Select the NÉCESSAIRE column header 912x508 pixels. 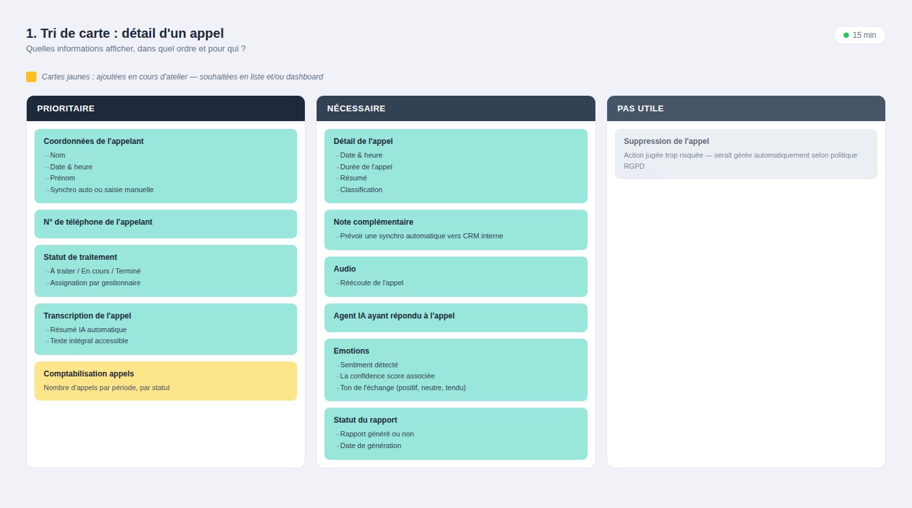[456, 109]
